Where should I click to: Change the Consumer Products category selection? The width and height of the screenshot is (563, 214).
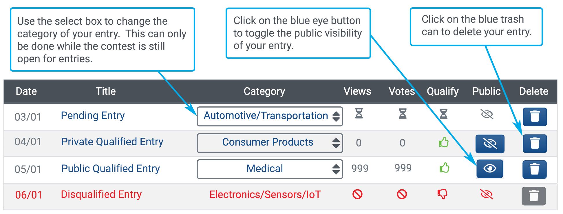270,143
